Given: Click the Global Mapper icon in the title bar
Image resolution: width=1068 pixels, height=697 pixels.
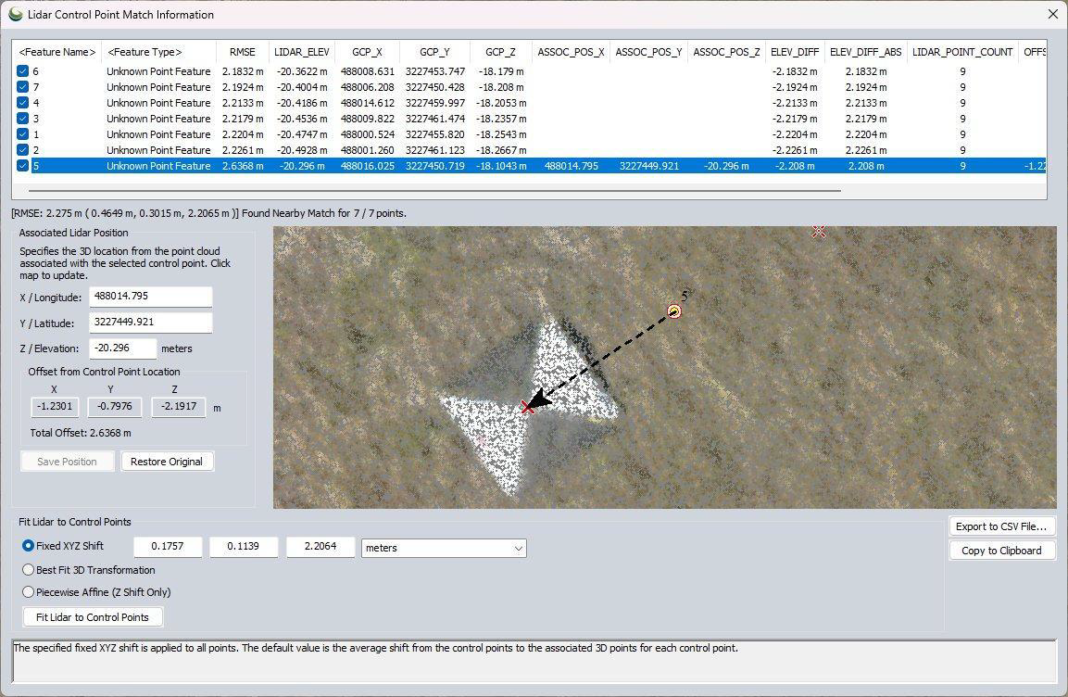Looking at the screenshot, I should pyautogui.click(x=14, y=15).
